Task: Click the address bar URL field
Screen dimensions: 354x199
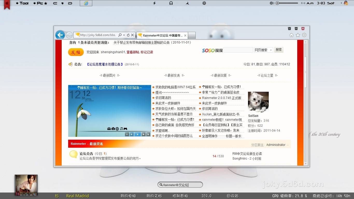Action: tap(97, 35)
